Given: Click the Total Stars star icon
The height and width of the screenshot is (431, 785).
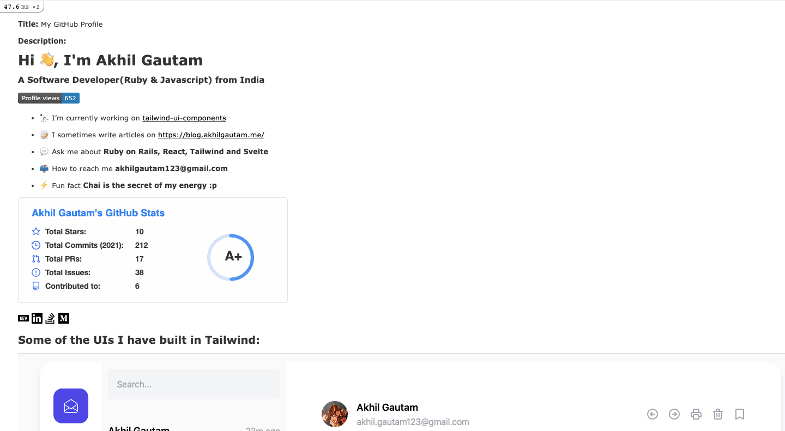Looking at the screenshot, I should pos(36,232).
